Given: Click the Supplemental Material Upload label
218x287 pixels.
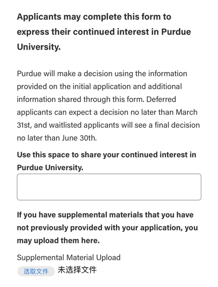Looking at the screenshot, I should 69,257.
